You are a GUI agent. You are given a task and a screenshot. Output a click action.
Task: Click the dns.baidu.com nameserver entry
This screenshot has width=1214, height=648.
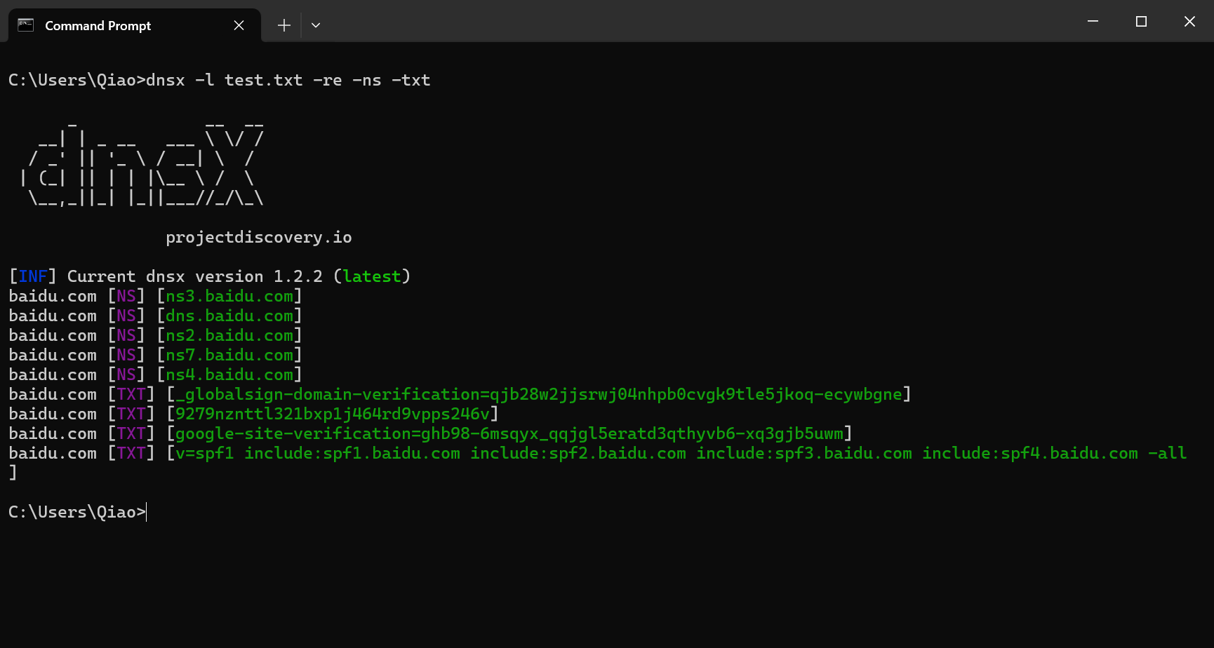(x=229, y=316)
